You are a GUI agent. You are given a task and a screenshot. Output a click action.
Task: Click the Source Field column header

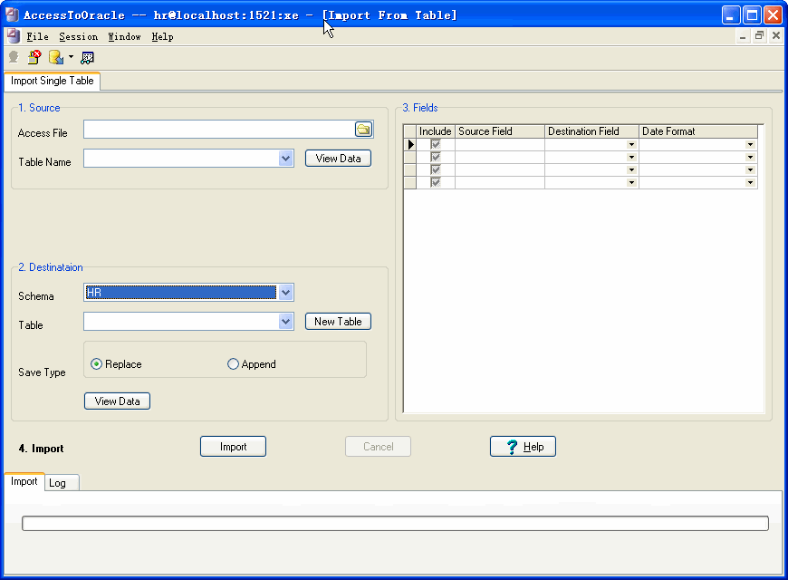500,131
